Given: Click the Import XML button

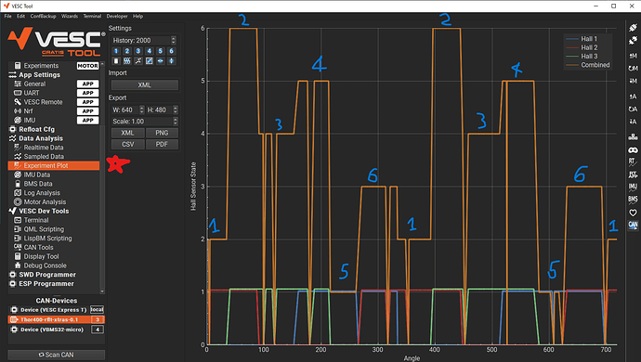Looking at the screenshot, I should (x=145, y=85).
